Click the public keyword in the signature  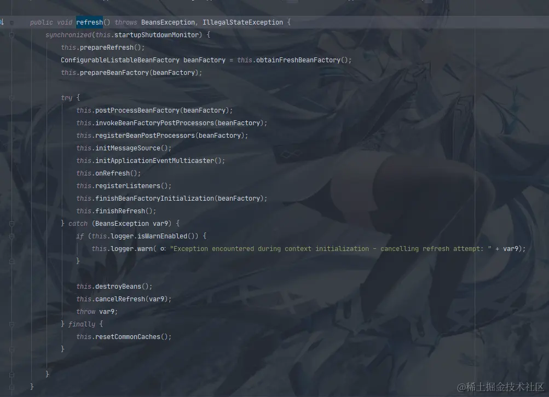tap(41, 22)
